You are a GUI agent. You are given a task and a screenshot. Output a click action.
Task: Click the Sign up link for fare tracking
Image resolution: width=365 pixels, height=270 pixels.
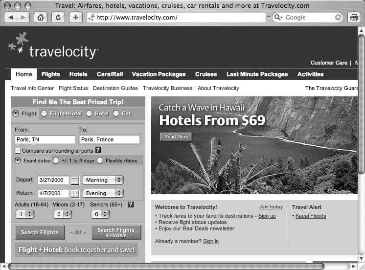pos(267,216)
